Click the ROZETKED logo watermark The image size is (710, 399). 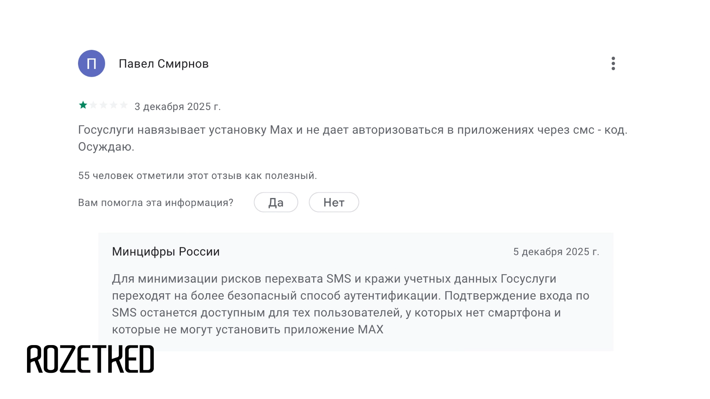[90, 359]
